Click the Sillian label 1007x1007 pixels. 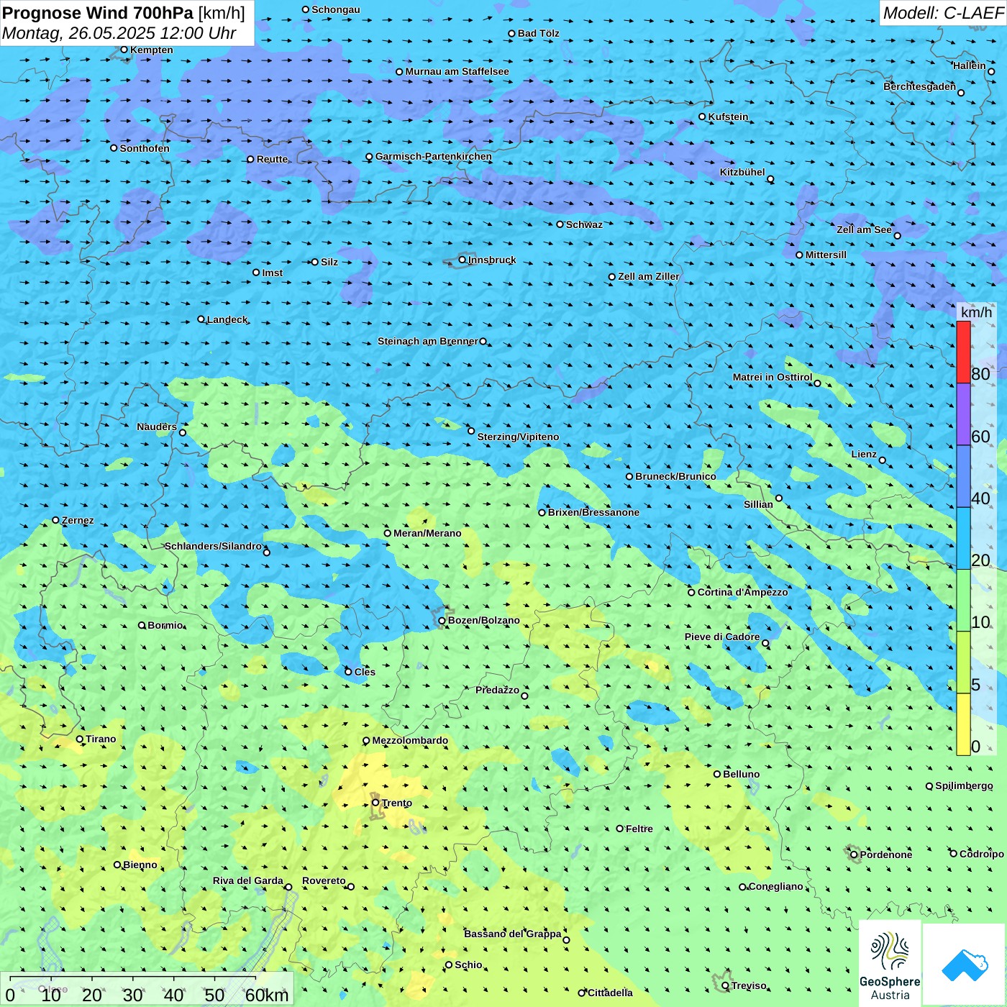(x=758, y=504)
